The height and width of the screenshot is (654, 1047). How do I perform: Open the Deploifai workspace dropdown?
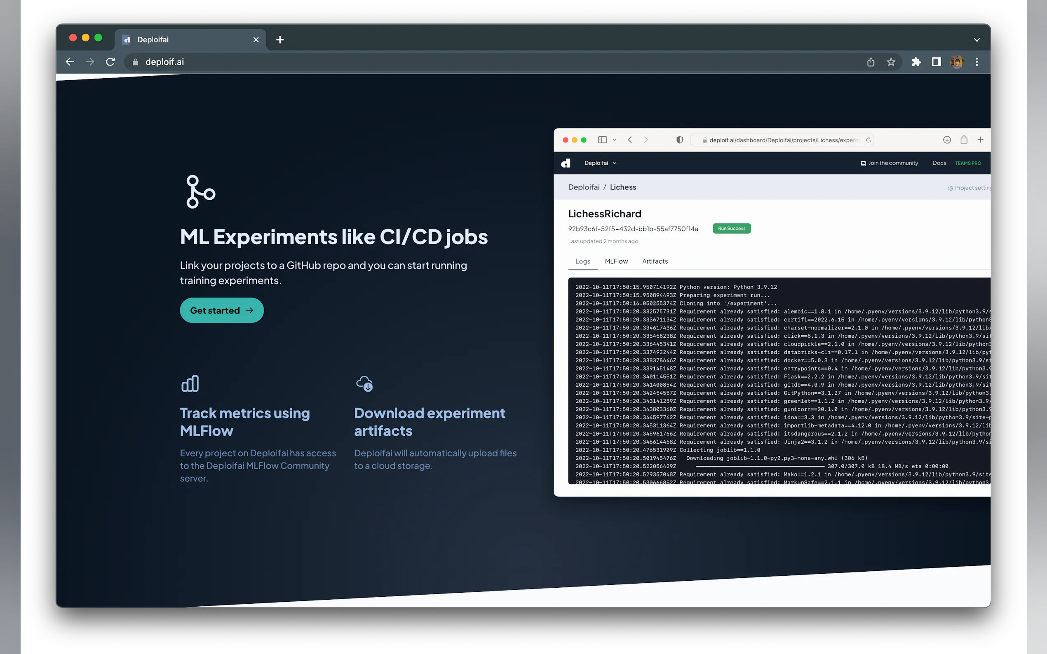(600, 163)
